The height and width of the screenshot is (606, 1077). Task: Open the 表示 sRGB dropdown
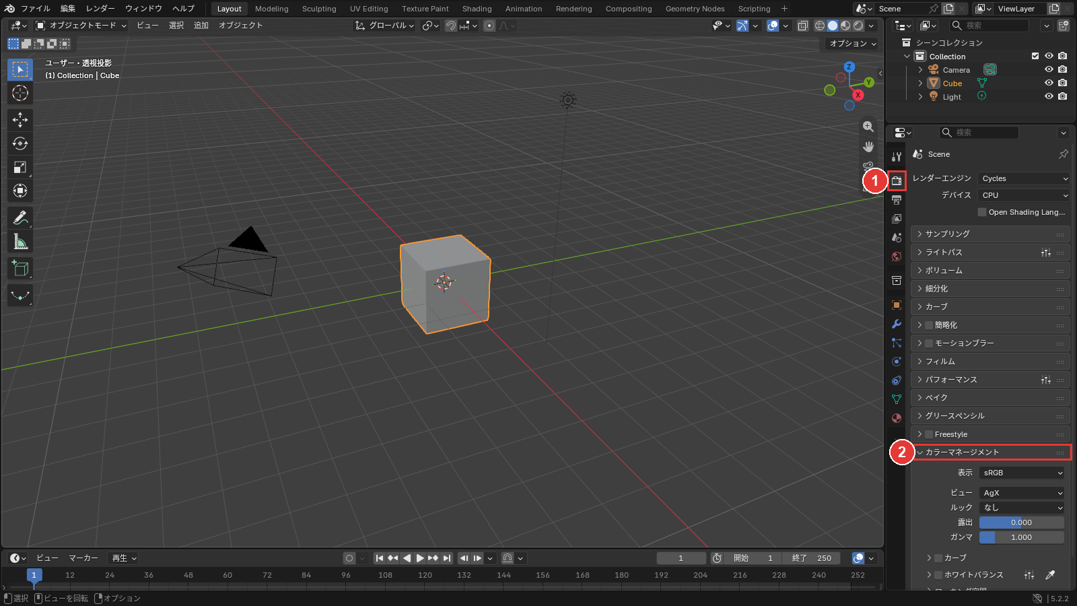(1022, 473)
